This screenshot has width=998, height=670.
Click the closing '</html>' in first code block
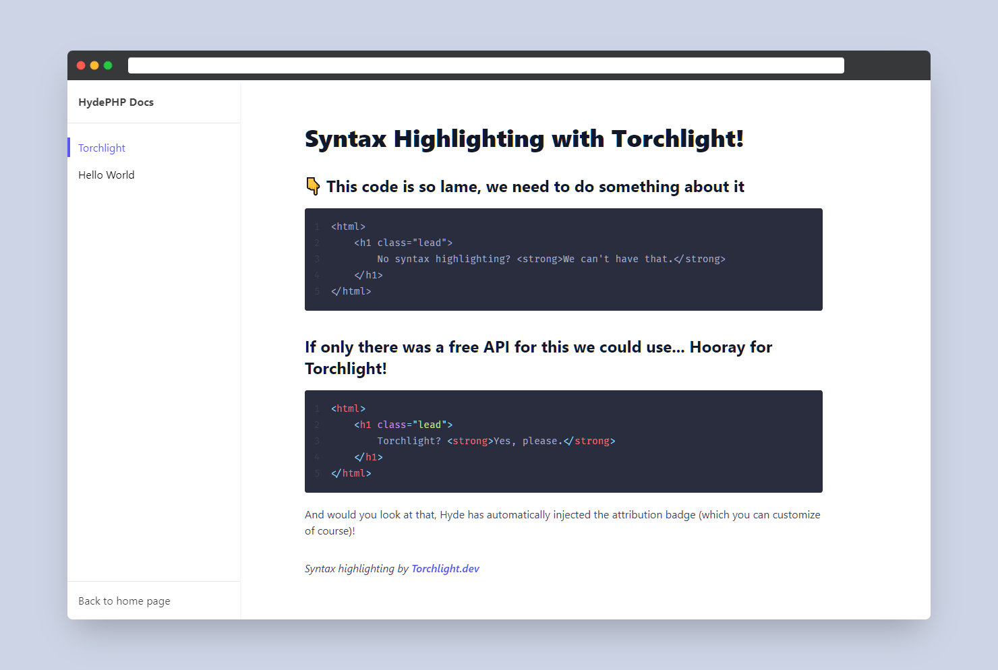[x=351, y=291]
